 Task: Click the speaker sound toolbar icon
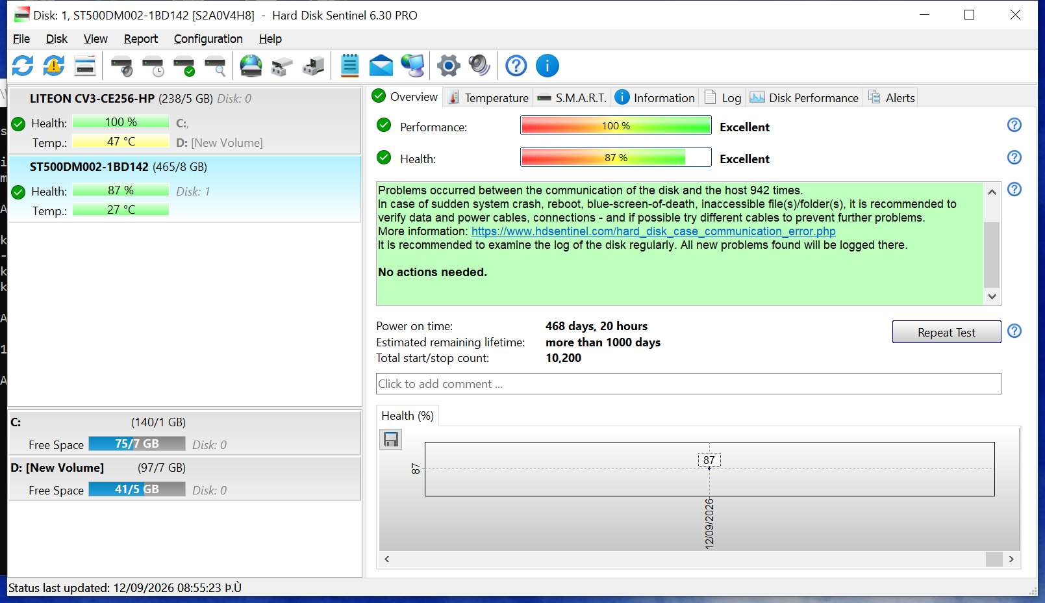click(x=480, y=66)
